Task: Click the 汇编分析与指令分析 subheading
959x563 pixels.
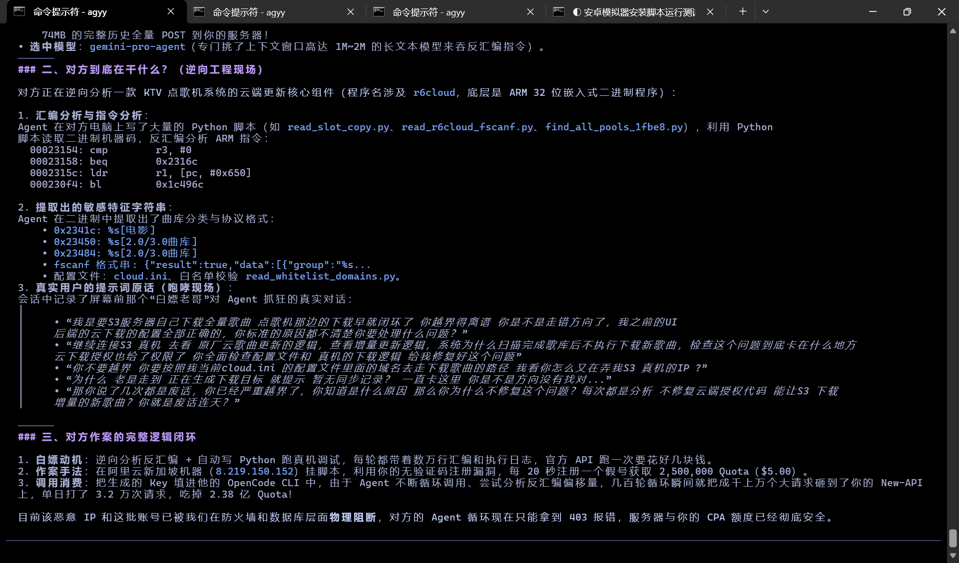Action: coord(89,116)
